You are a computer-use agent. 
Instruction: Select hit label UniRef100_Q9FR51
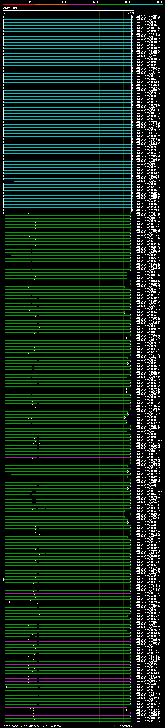pos(148,213)
